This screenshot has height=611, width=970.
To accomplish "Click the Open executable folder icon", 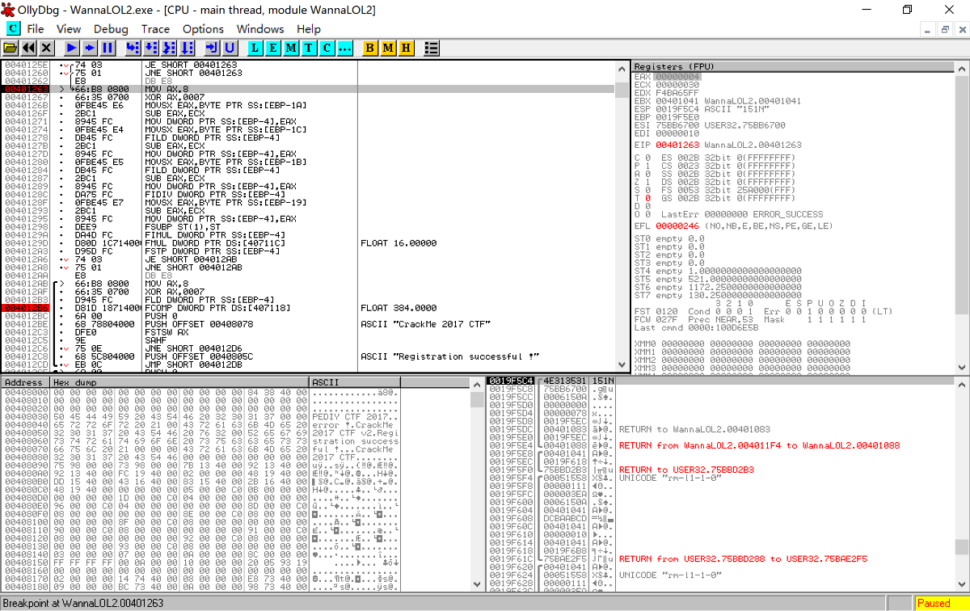I will pyautogui.click(x=11, y=48).
